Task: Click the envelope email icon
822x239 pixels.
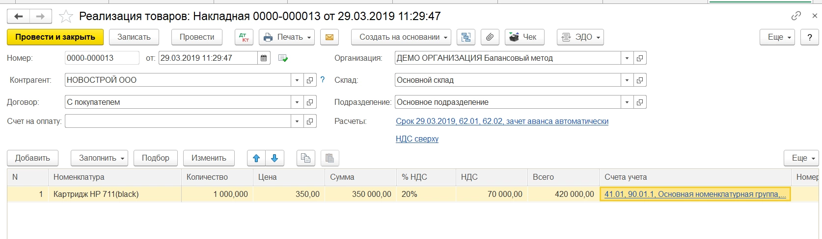Action: 329,37
